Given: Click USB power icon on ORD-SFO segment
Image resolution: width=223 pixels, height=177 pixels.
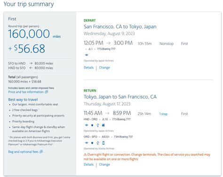Looking at the screenshot, I should pos(98,143).
